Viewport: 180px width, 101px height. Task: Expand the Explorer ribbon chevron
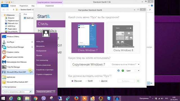point(149,6)
